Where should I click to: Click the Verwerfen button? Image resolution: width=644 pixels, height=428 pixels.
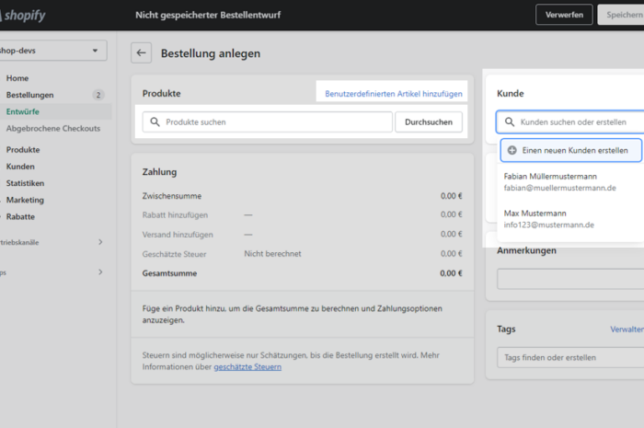[x=564, y=15]
